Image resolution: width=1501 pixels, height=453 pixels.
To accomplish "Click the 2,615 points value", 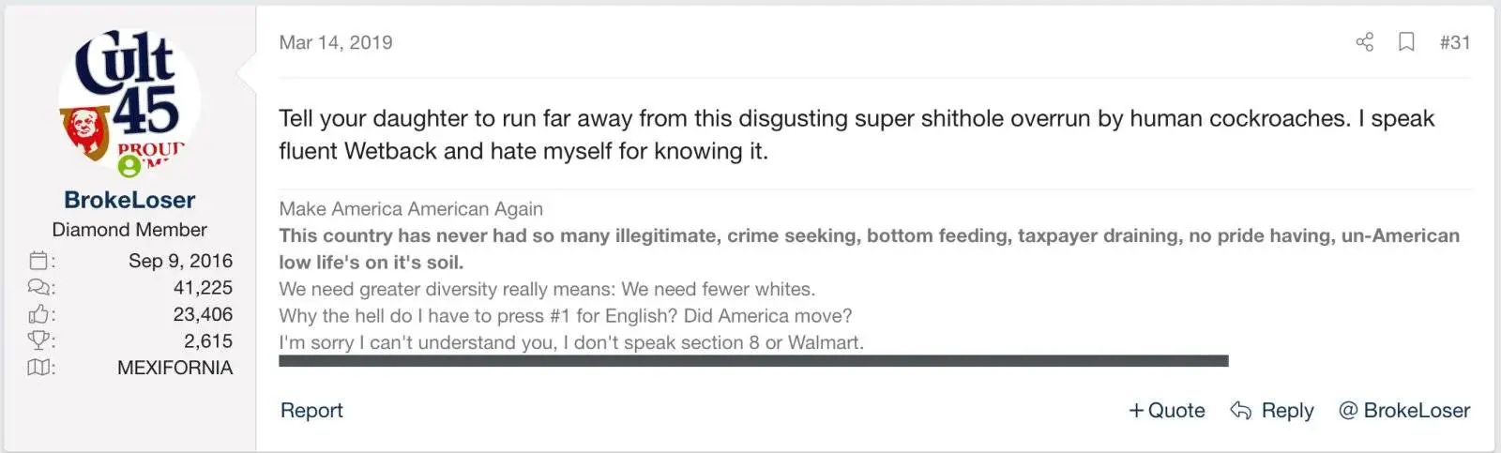I will point(207,340).
